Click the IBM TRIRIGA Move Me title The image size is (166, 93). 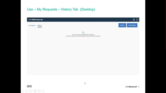36,20
